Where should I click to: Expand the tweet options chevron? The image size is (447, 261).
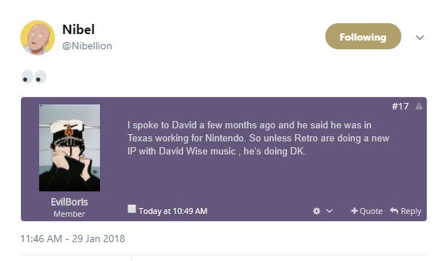pos(419,38)
